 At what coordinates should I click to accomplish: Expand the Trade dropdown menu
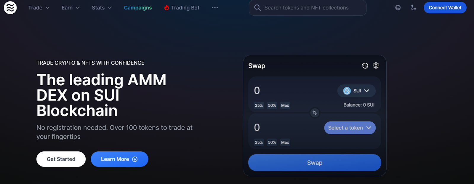click(x=39, y=8)
